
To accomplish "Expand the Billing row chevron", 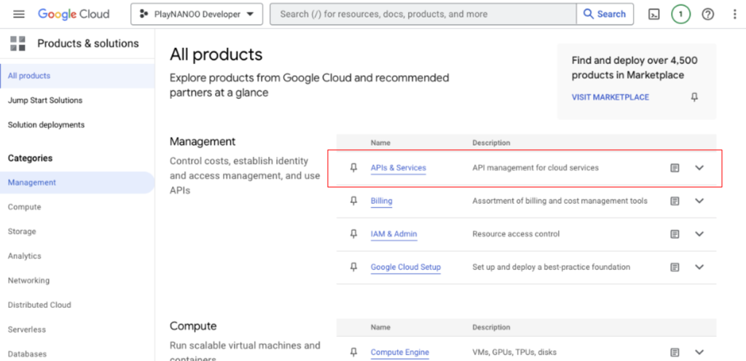I will click(699, 201).
